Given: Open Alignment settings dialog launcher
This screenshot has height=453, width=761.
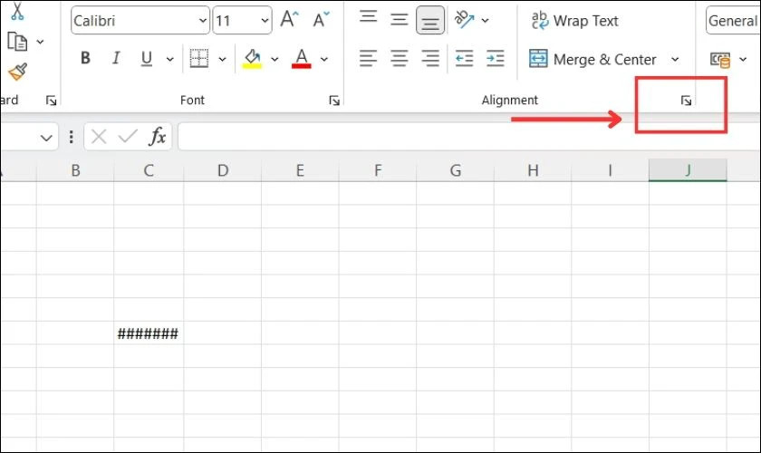Looking at the screenshot, I should (x=686, y=101).
